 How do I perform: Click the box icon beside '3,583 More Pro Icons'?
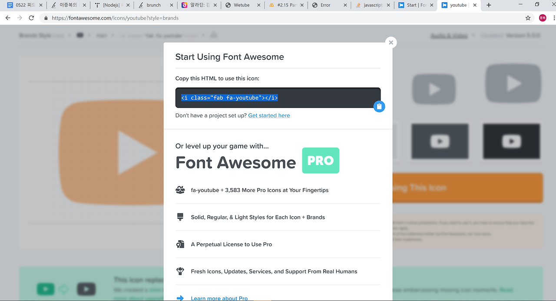point(180,190)
